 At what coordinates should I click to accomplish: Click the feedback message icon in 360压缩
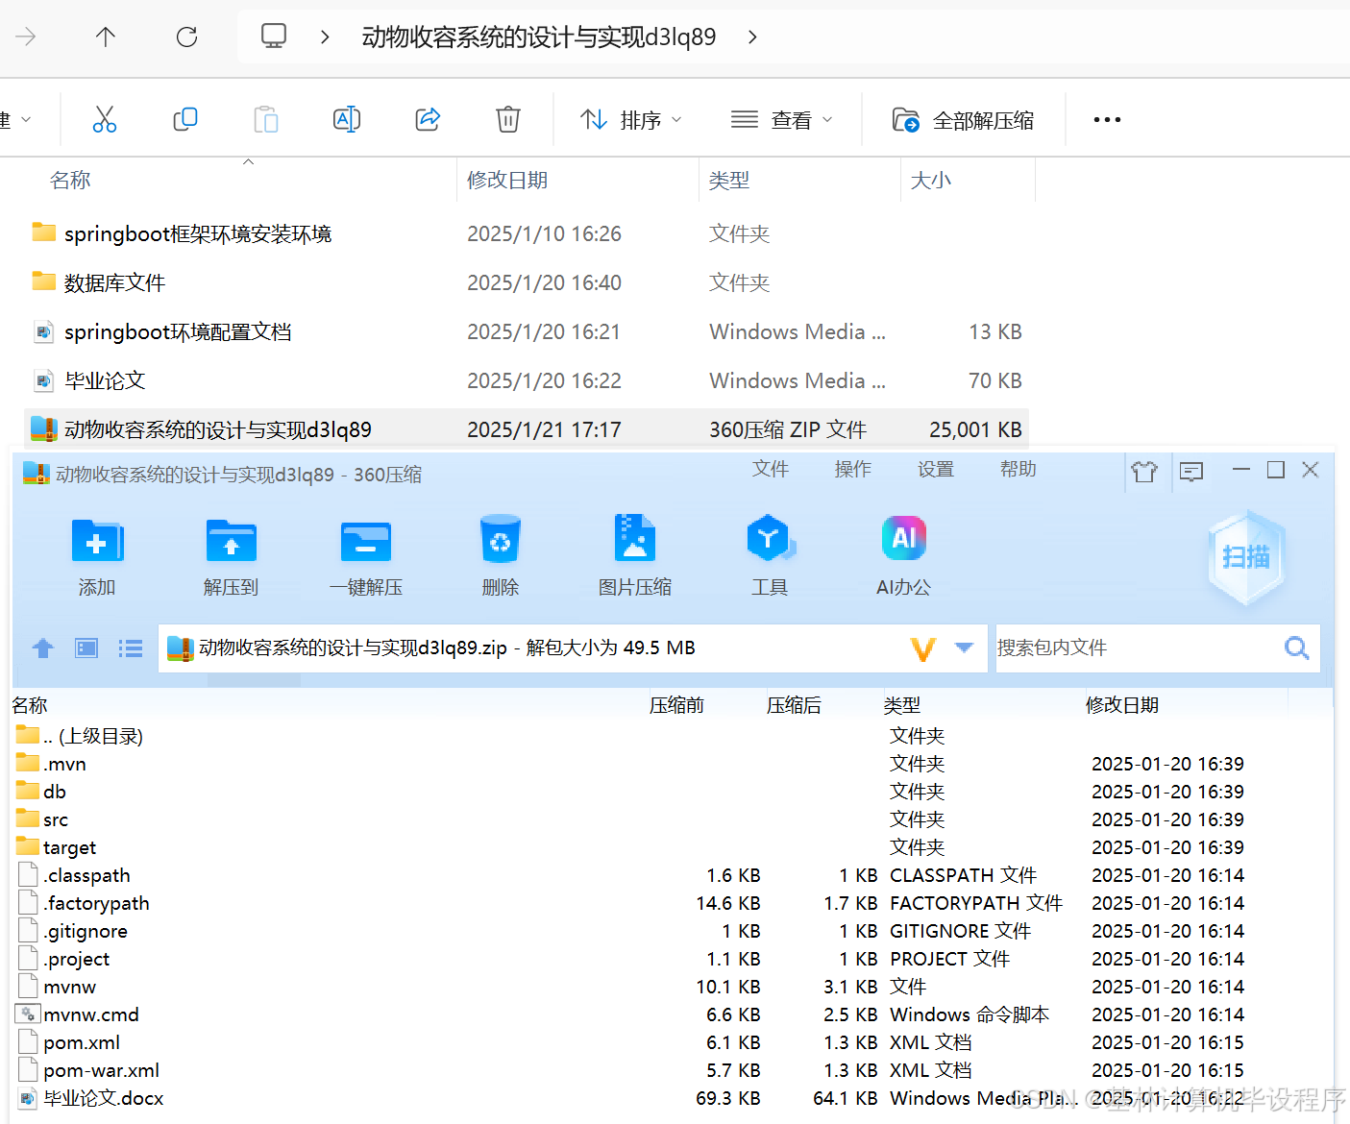(1191, 471)
